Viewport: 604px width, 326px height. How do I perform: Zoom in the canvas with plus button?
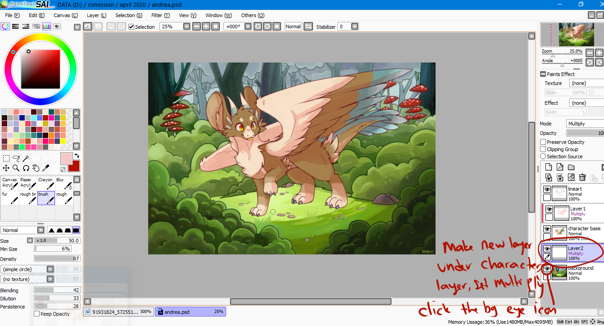click(x=206, y=27)
